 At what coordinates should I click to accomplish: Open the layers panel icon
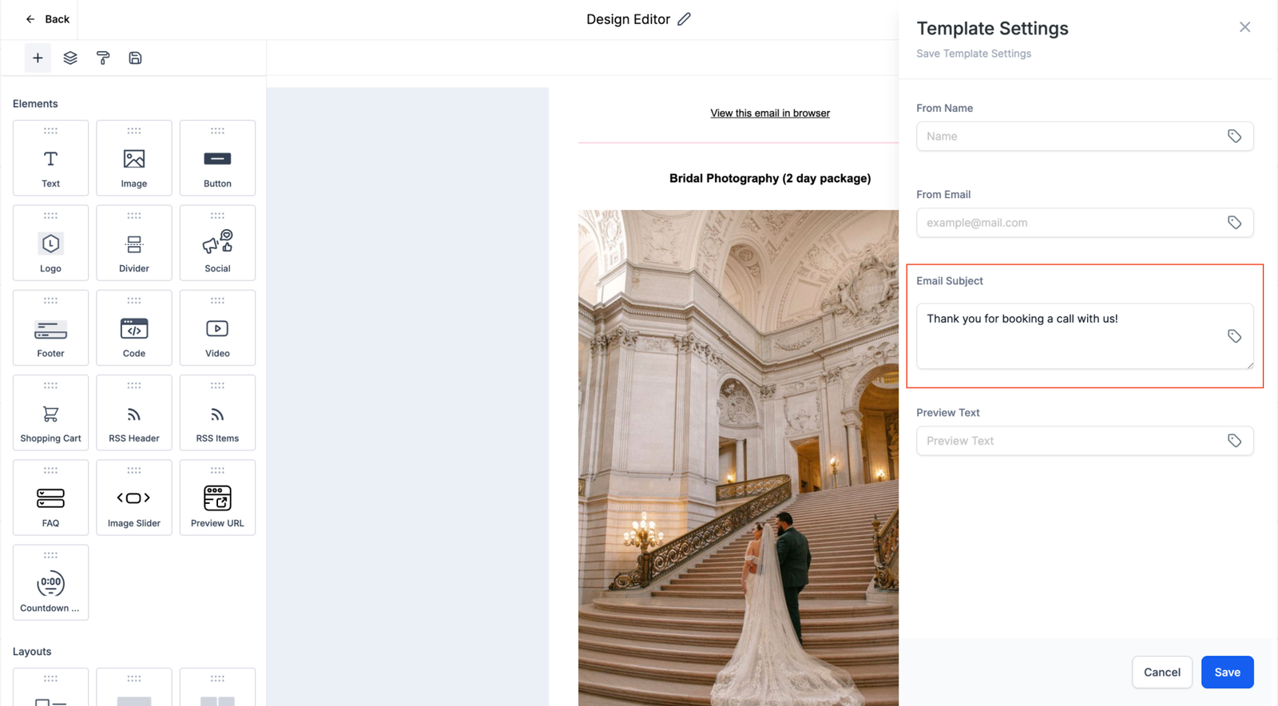(x=70, y=58)
